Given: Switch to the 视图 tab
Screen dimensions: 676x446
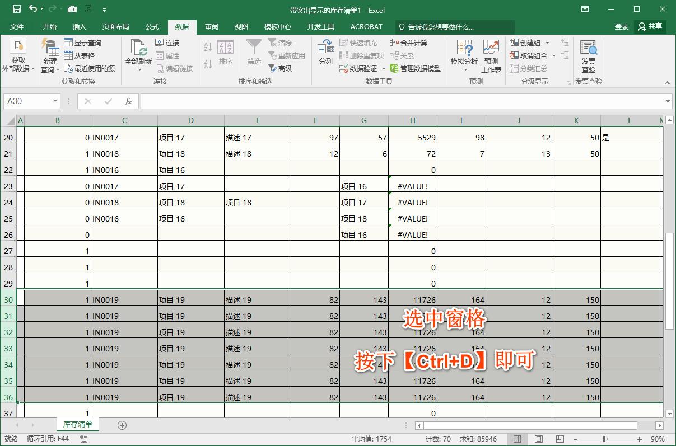Looking at the screenshot, I should 241,26.
